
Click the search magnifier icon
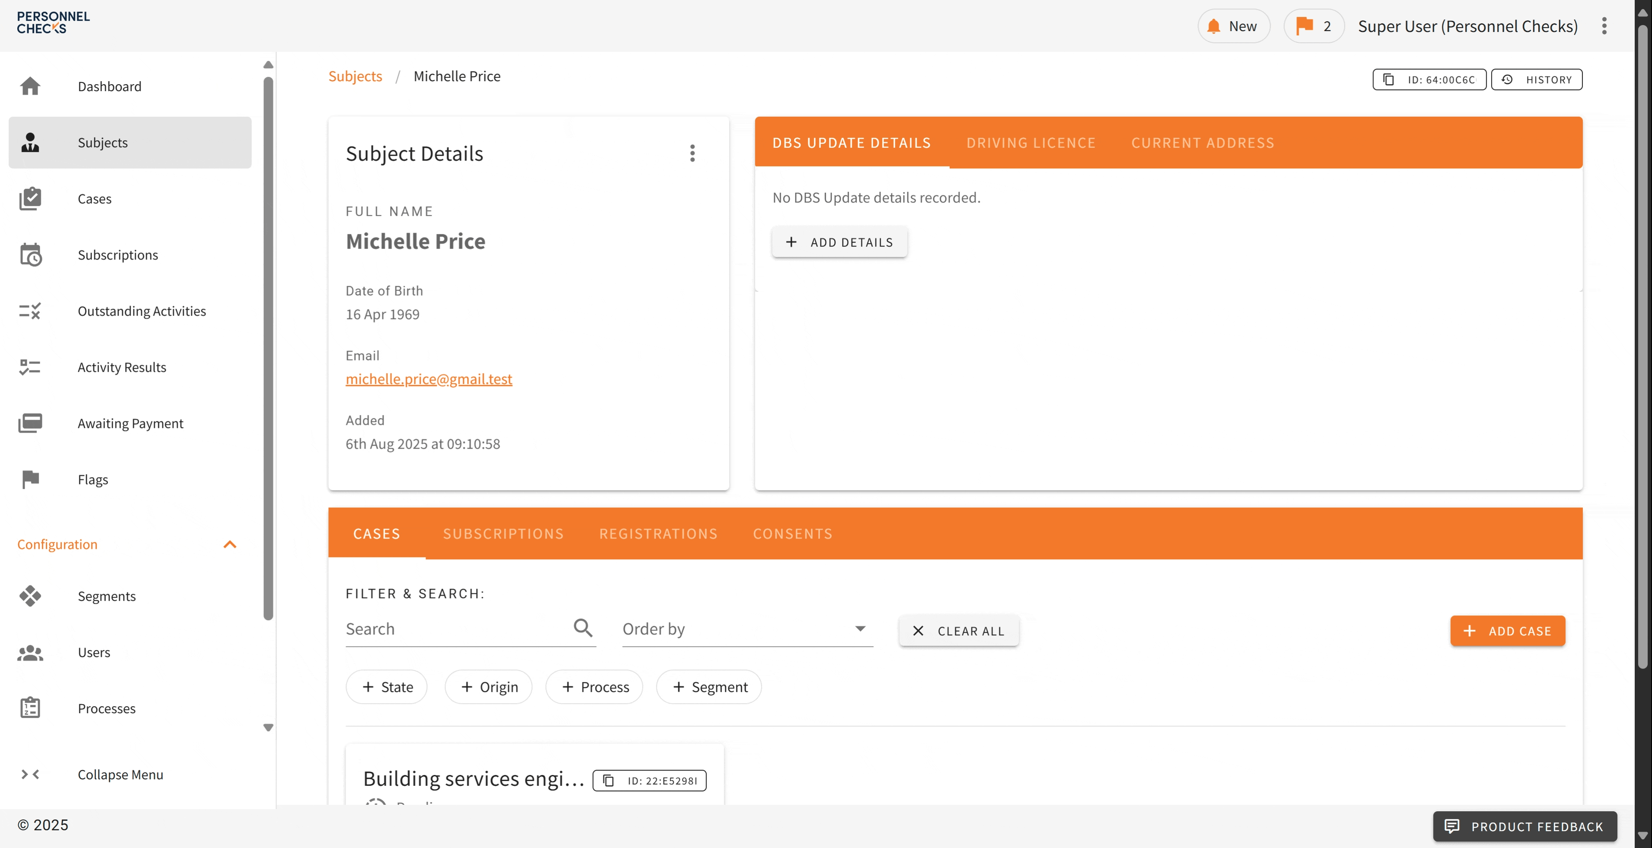click(x=583, y=628)
